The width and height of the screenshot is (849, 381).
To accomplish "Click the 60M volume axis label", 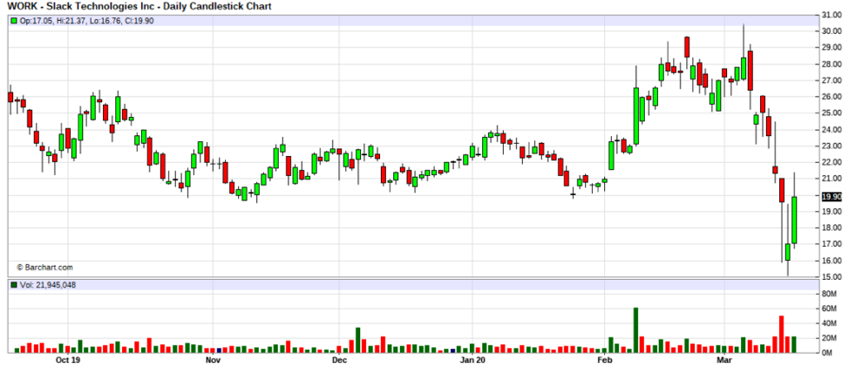I will pos(830,309).
